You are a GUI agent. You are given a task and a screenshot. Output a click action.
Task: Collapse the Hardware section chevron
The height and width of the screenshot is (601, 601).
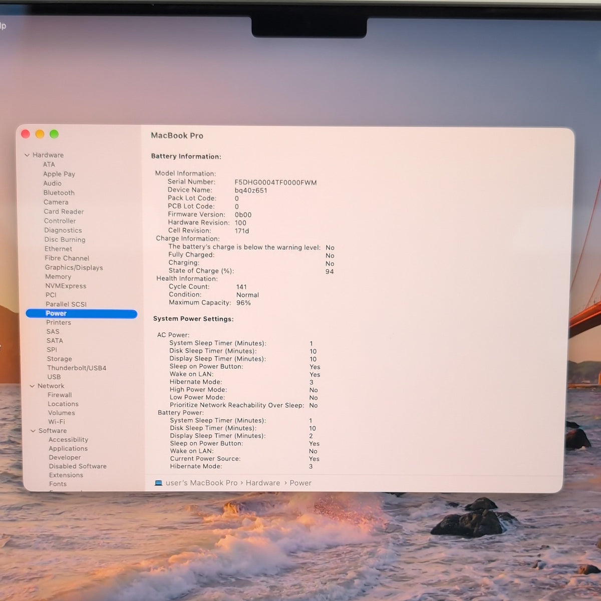(x=27, y=155)
